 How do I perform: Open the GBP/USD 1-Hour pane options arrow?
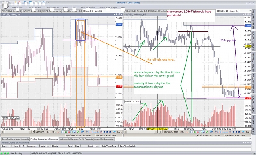[114, 14]
